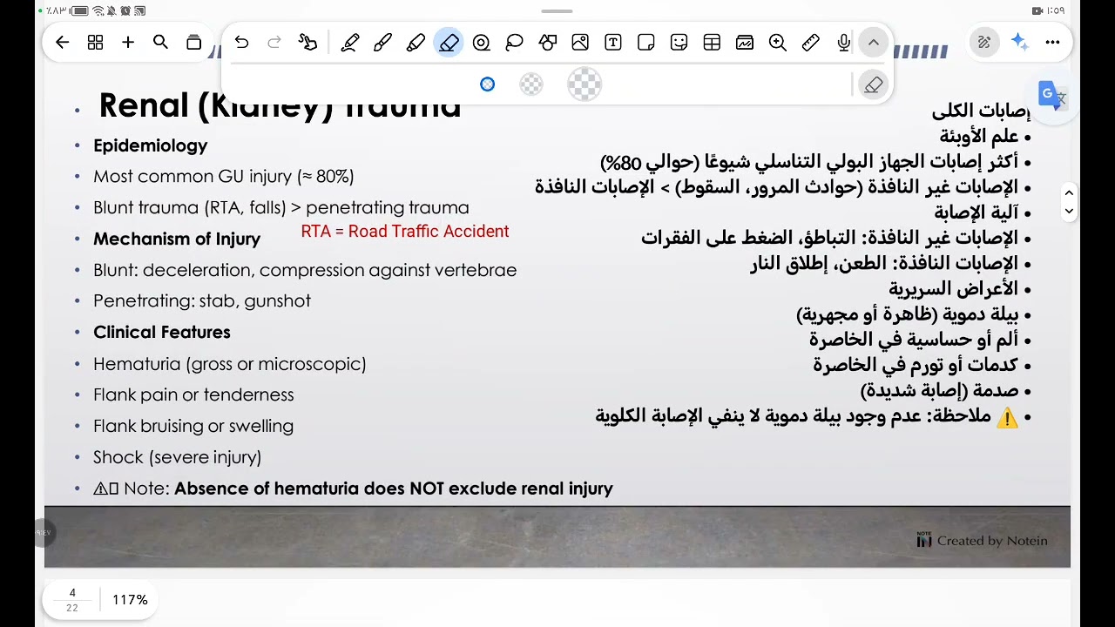Tap the drag handle atop the screen
The height and width of the screenshot is (627, 1115).
coord(557,11)
